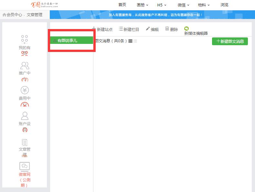
Task: Switch to list view icon
Action: click(x=135, y=41)
